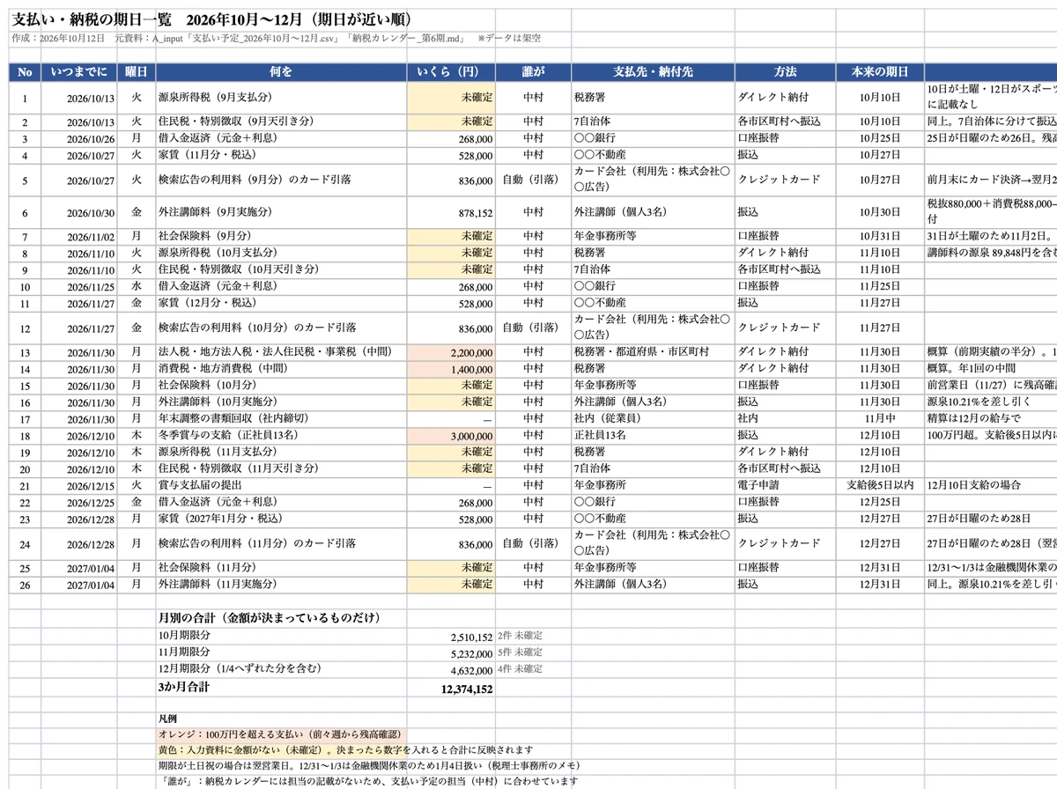
Task: Select the date cell 2026/12/15
Action: tap(81, 485)
